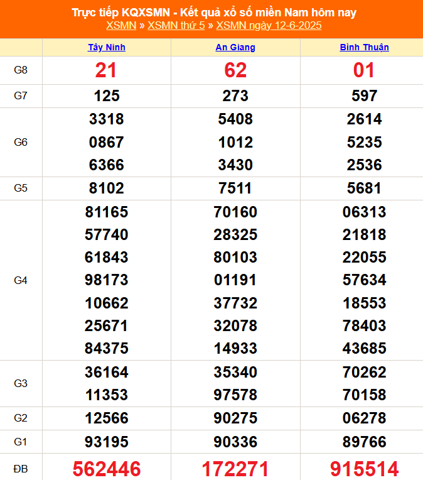Open 'XSMN ngày 12-6-2025' link
This screenshot has height=480, width=423.
tap(269, 26)
